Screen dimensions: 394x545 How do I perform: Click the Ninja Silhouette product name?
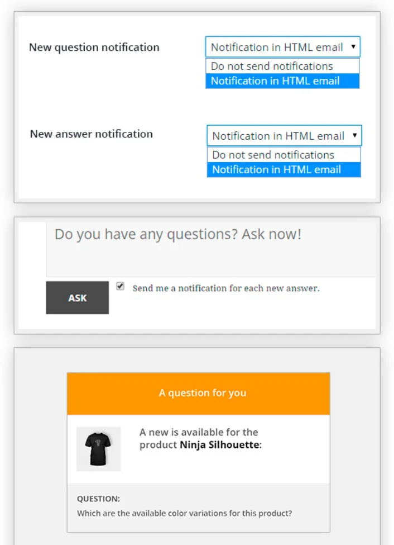click(219, 444)
